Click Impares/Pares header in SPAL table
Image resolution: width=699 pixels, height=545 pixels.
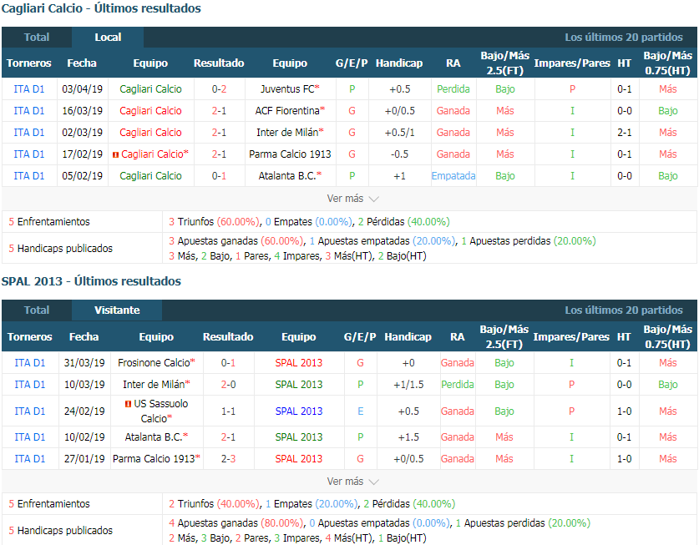(x=571, y=337)
